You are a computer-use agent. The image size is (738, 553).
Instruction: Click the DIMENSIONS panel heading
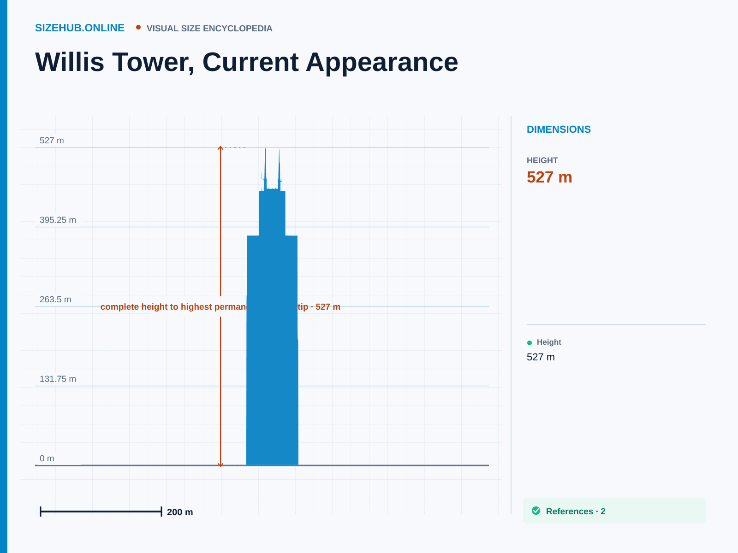coord(559,129)
